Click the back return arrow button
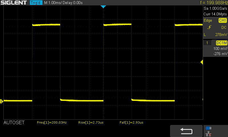 (x=186, y=131)
